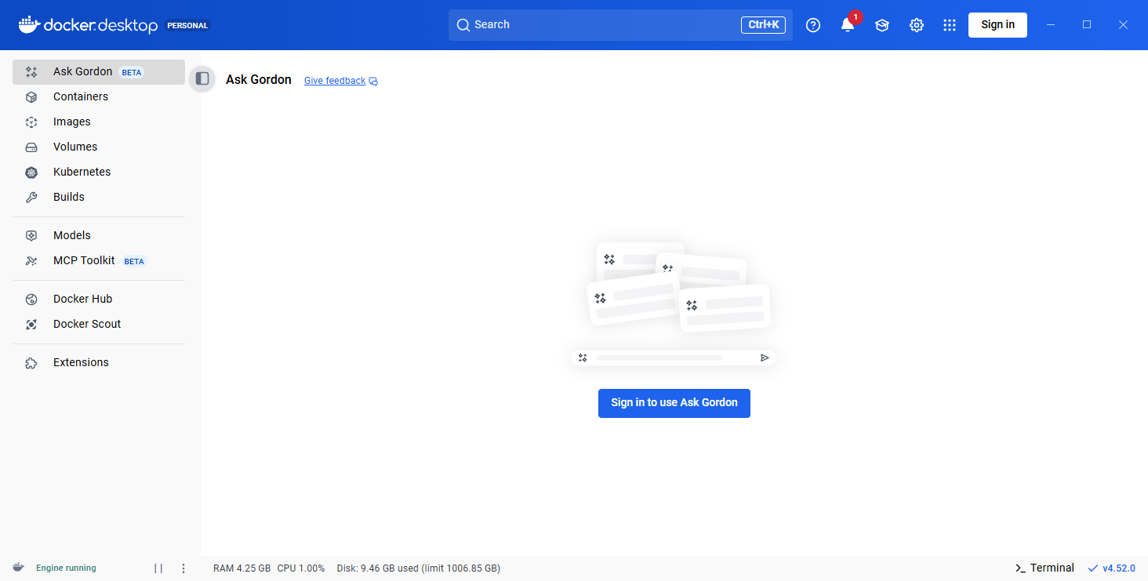Open the Learning center graduation cap icon

point(882,25)
